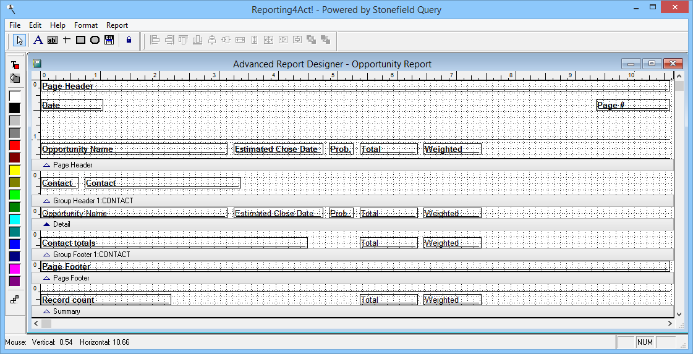Select the Select Objects arrow tool
Image resolution: width=693 pixels, height=354 pixels.
(x=19, y=40)
